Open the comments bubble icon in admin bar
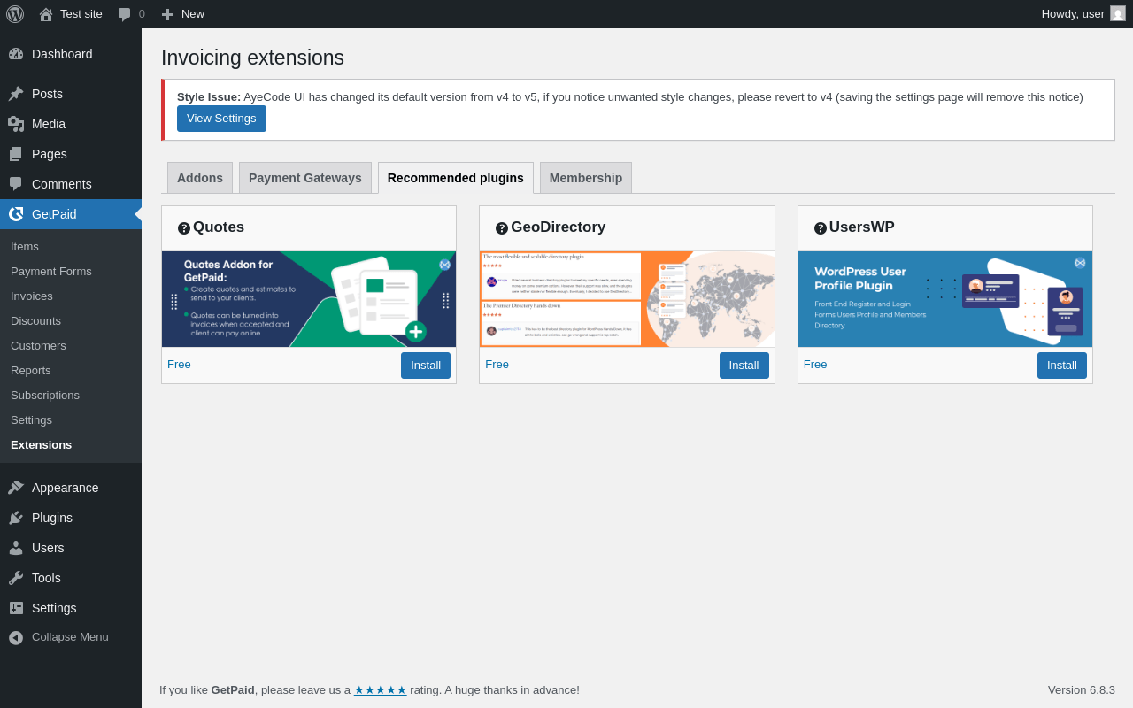1133x708 pixels. point(125,14)
